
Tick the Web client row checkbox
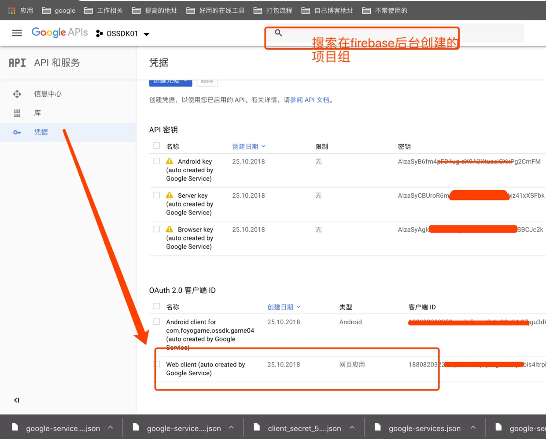(x=156, y=364)
